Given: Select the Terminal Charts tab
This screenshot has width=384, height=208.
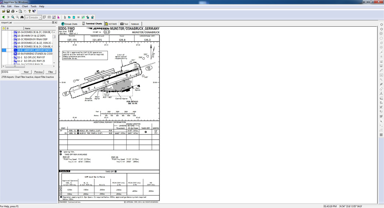Looking at the screenshot, I should pos(92,23).
